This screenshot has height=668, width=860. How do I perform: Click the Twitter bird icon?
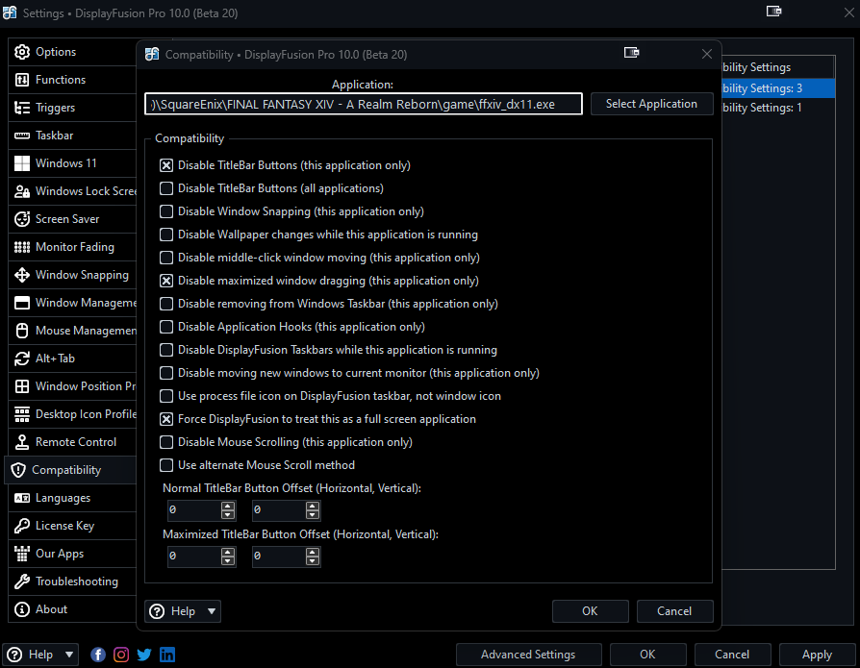[144, 655]
